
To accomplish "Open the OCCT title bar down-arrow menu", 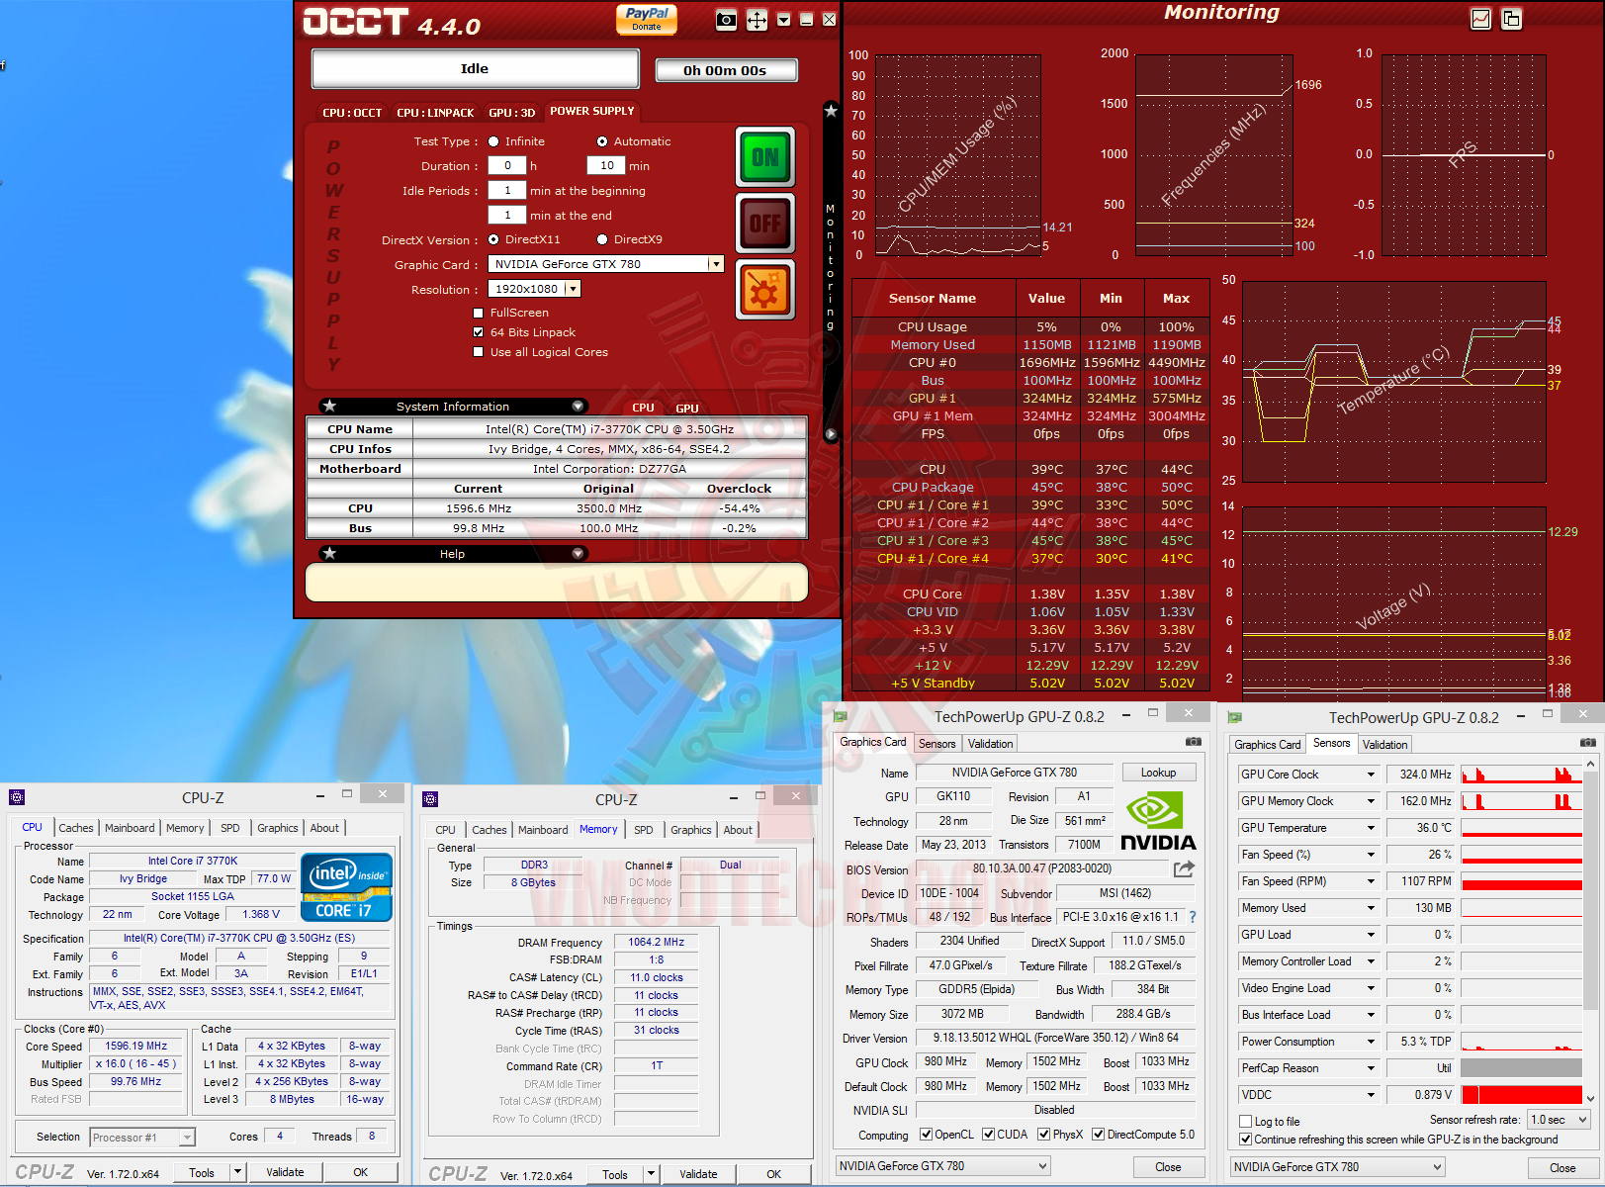I will click(784, 20).
